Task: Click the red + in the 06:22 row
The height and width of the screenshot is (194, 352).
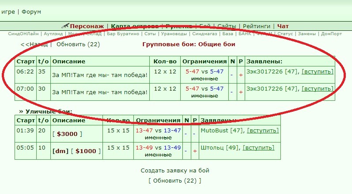Action: tap(241, 75)
